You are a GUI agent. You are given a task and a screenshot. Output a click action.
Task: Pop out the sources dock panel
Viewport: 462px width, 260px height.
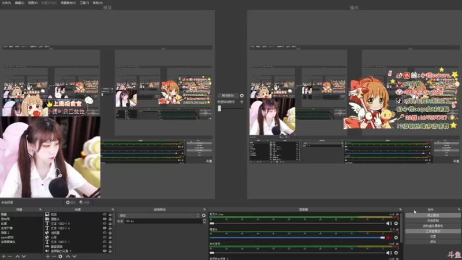tap(113, 209)
